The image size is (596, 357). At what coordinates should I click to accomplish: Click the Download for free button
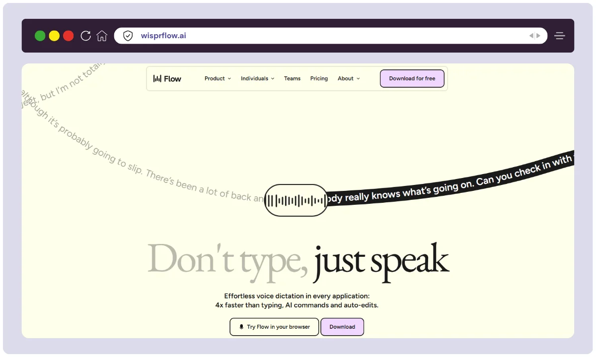(x=412, y=78)
